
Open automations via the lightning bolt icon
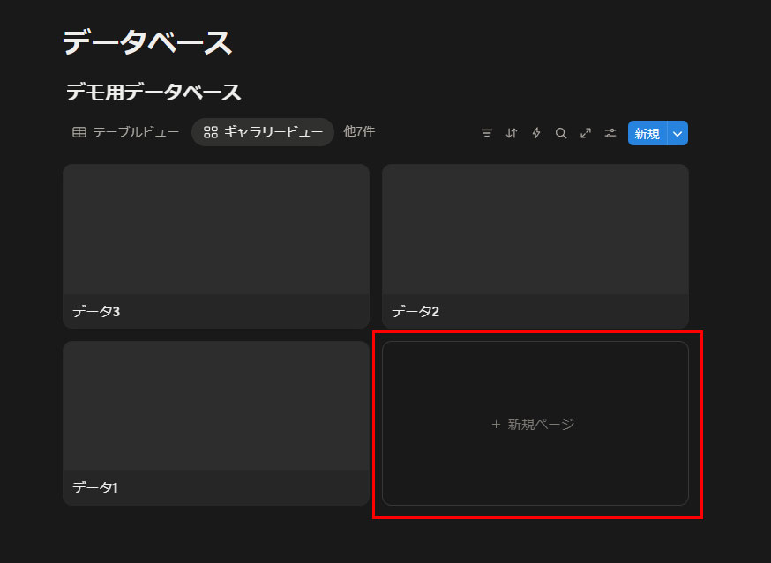pyautogui.click(x=536, y=133)
